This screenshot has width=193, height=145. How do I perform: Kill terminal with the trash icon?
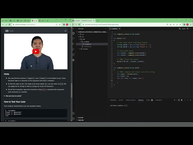182,100
